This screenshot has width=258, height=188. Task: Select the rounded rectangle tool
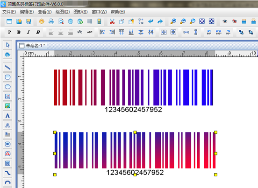point(7,77)
